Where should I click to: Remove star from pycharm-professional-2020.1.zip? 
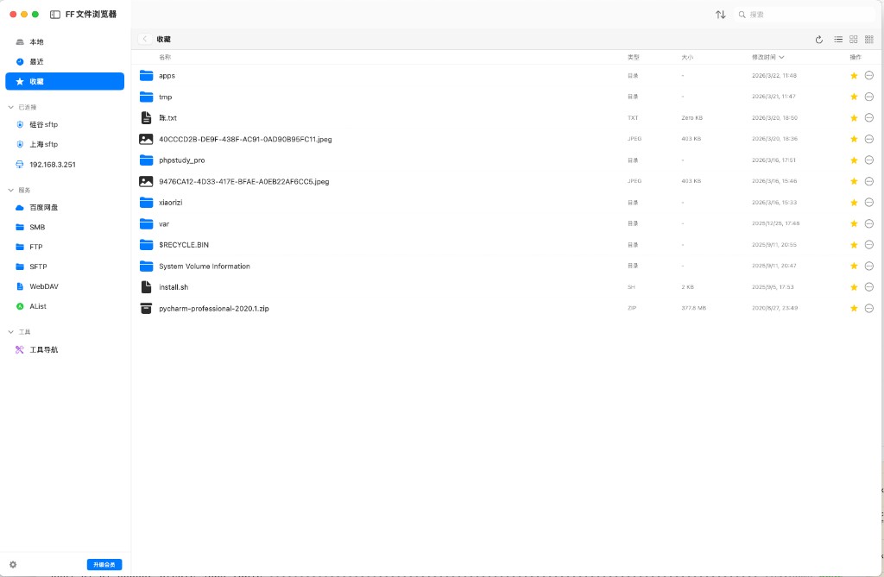tap(854, 308)
